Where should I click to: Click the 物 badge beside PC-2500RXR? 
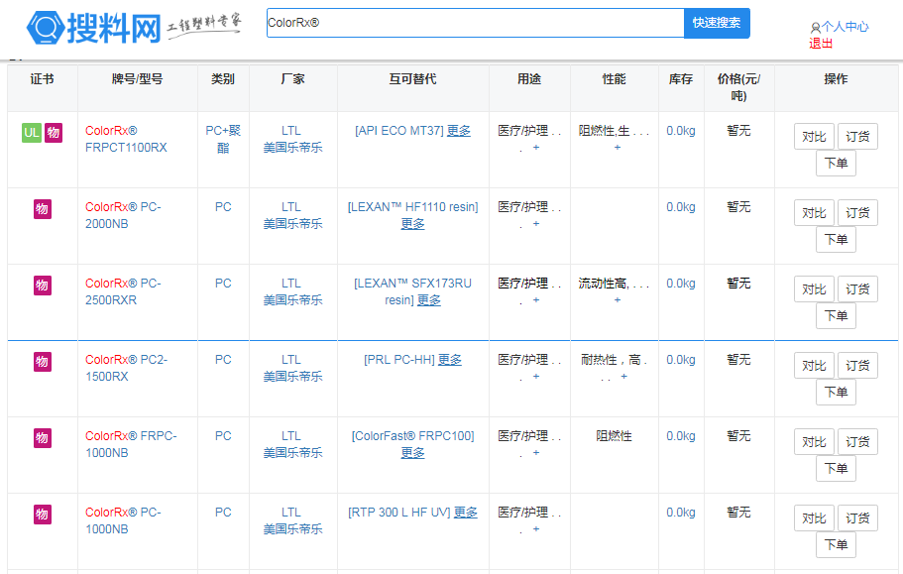(42, 286)
